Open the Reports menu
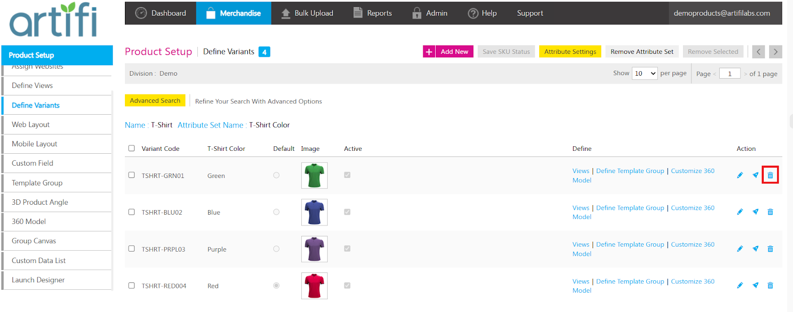Screen dimensions: 793x312 pos(372,13)
